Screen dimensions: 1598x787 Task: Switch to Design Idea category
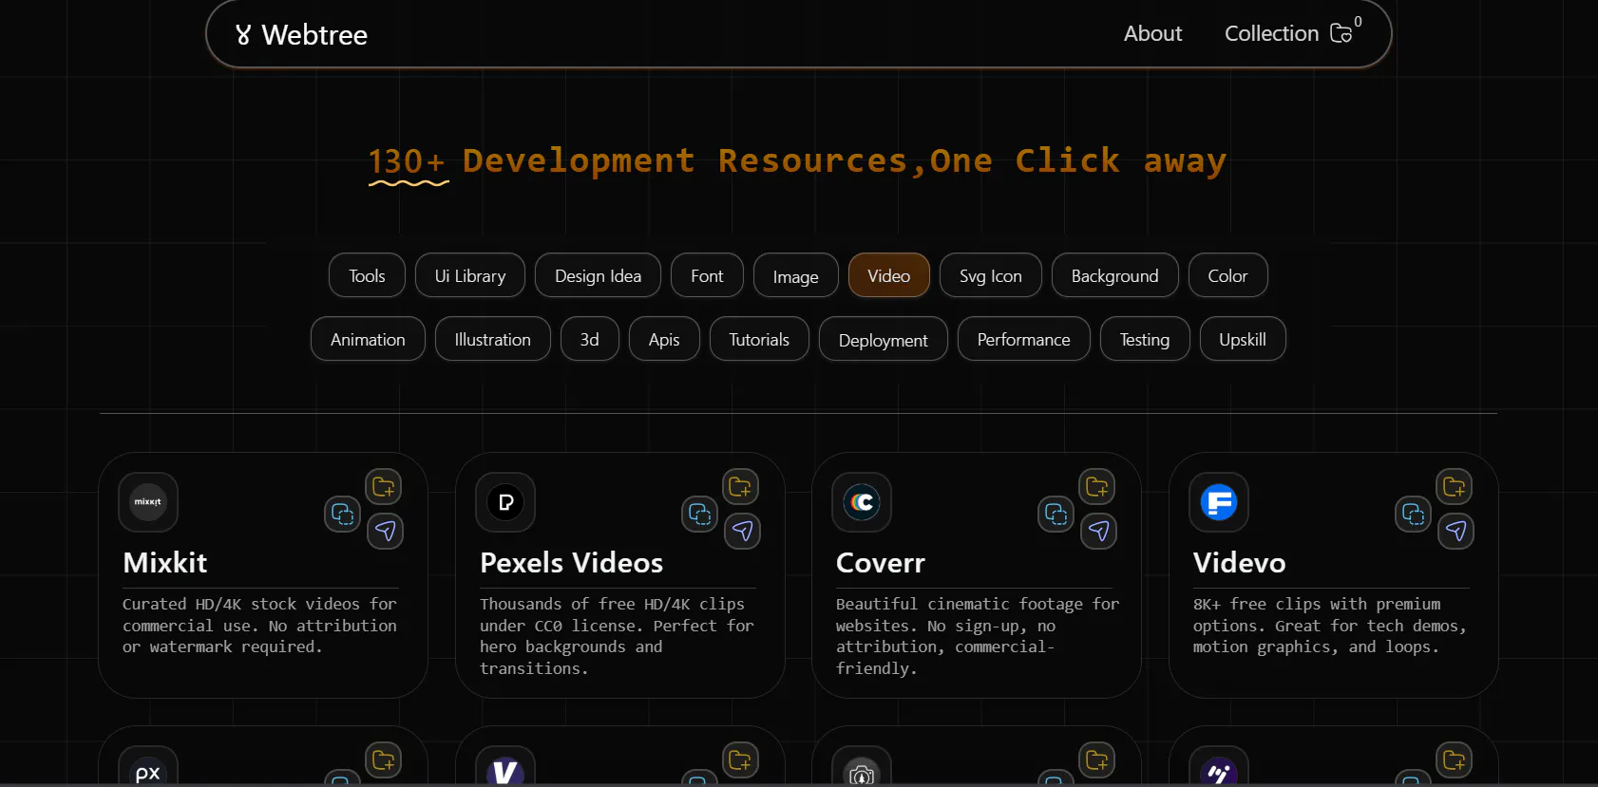(598, 275)
